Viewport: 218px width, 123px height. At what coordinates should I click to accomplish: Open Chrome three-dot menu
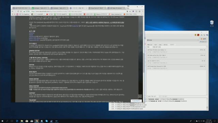[142, 11]
